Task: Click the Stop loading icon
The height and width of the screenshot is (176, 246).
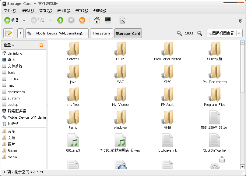Action: coord(71,20)
